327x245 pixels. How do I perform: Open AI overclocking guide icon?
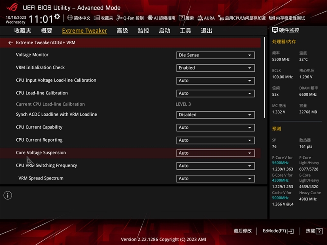[150, 18]
